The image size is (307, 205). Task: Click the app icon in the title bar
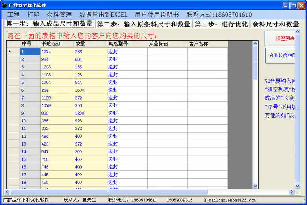tap(5, 5)
